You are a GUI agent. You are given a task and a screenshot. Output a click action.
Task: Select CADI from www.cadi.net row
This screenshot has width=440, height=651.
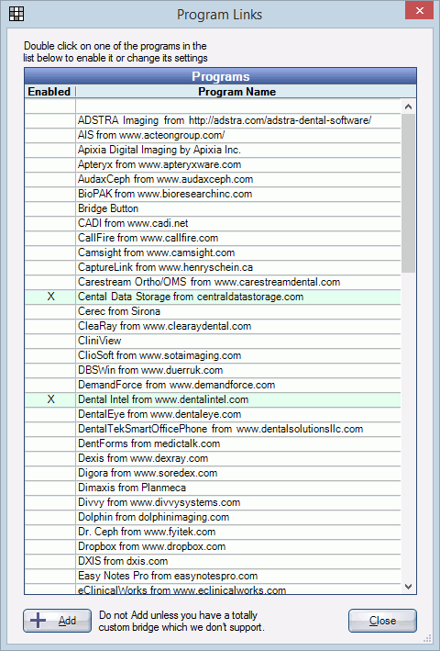pyautogui.click(x=213, y=223)
